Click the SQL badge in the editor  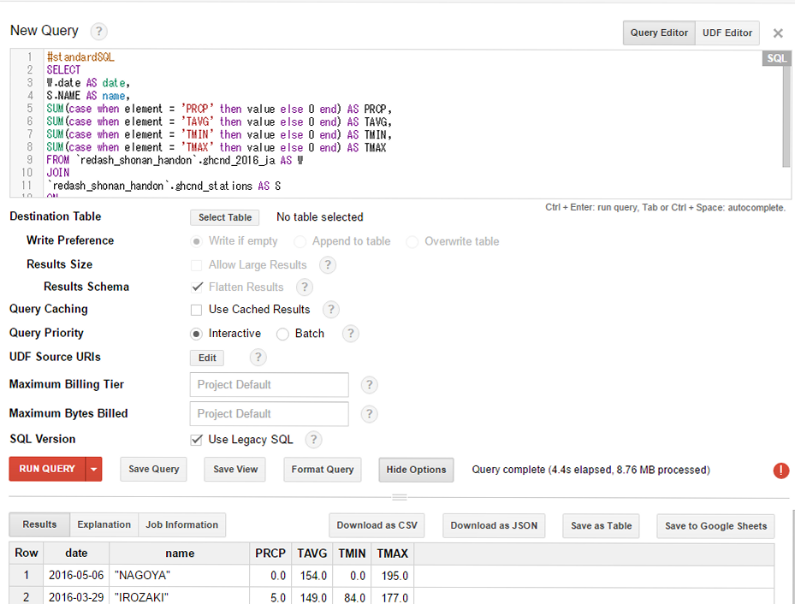776,58
